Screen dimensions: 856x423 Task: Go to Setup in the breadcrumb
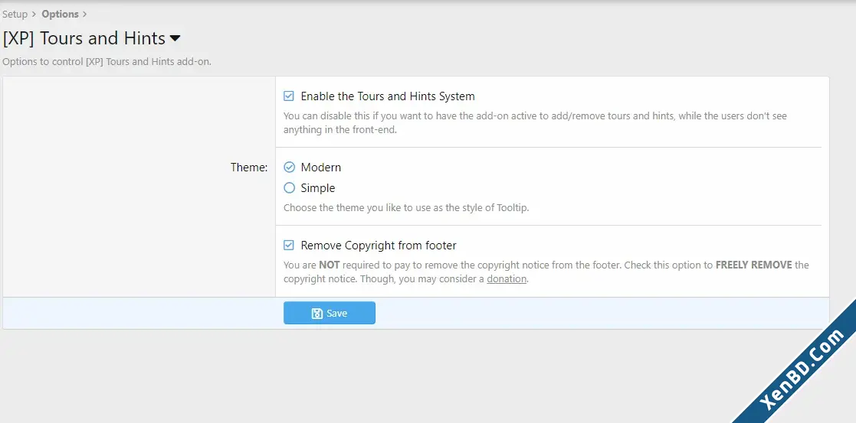point(15,15)
